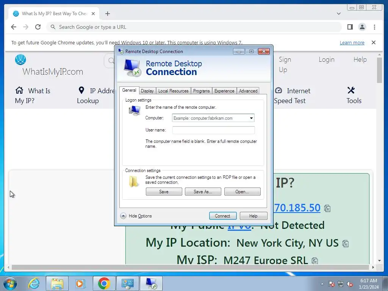Click Help link on webpage
The height and width of the screenshot is (291, 388).
click(x=360, y=59)
